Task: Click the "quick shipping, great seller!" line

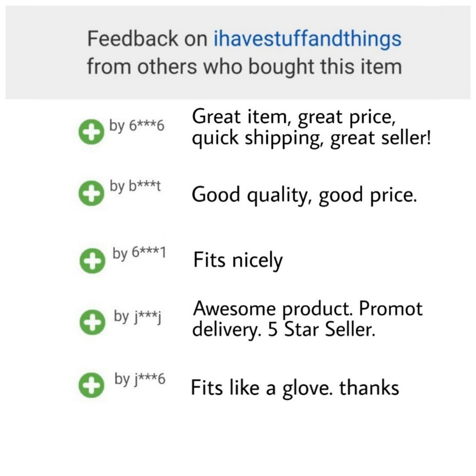Action: [311, 138]
